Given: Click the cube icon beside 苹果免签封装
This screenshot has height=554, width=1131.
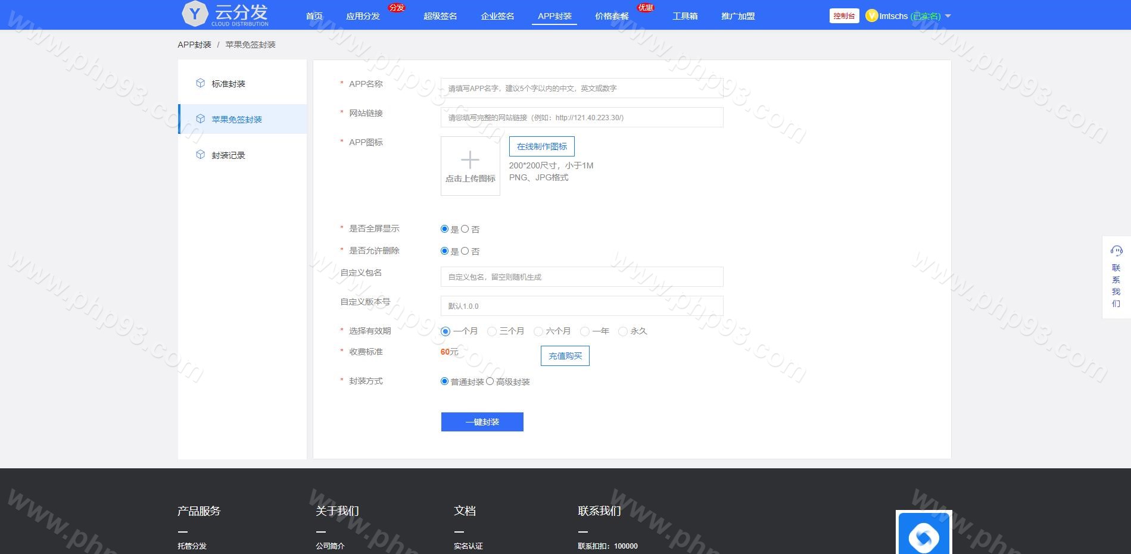Looking at the screenshot, I should pos(201,119).
